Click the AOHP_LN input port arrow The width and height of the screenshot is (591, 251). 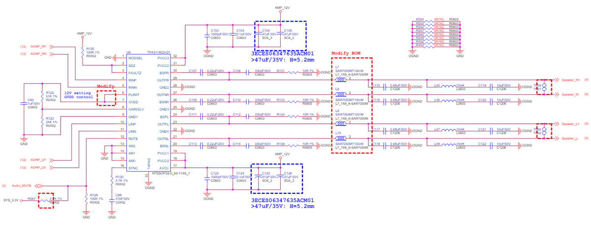(51, 168)
